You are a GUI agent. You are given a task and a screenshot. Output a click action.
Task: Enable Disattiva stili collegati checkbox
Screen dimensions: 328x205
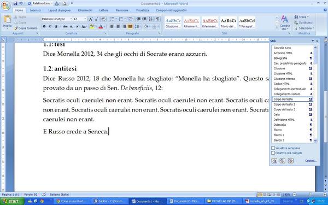coord(273,153)
